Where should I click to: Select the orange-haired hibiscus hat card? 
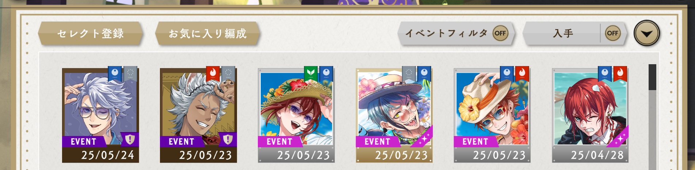click(x=492, y=115)
